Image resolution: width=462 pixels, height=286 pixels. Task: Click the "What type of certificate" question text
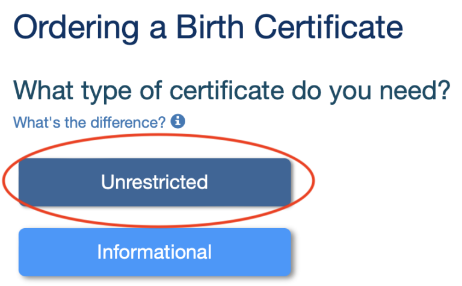(x=232, y=91)
